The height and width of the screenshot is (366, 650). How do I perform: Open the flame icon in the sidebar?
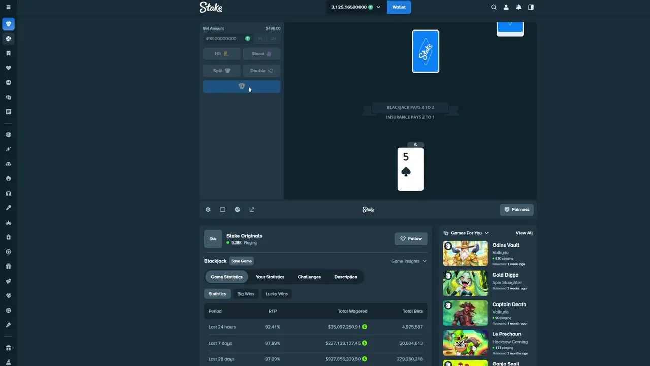pos(8,178)
